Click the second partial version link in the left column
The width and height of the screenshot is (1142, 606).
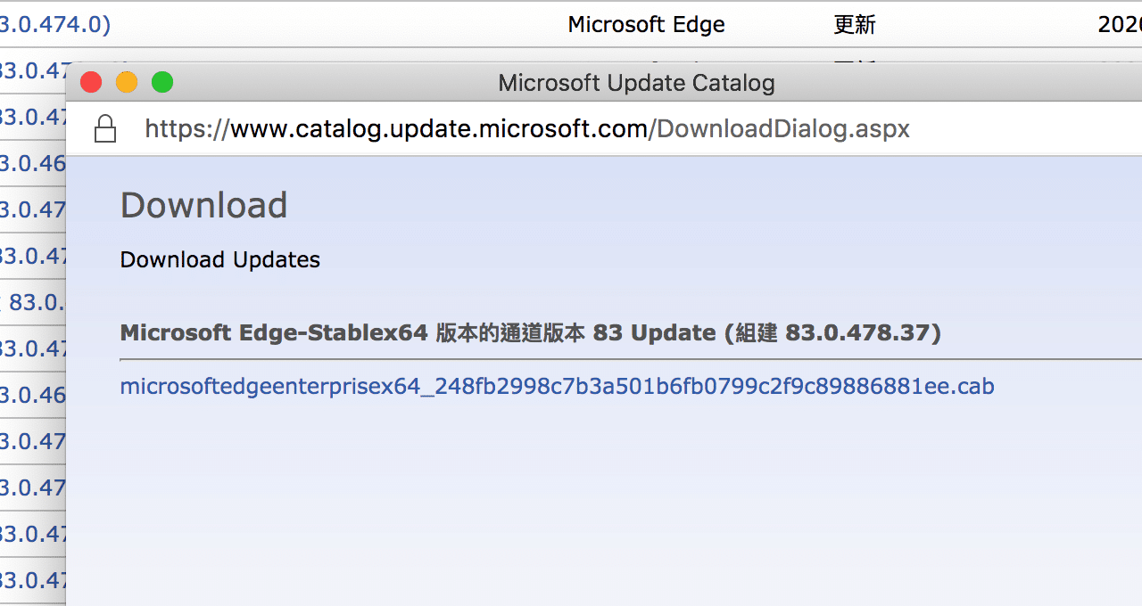(29, 70)
